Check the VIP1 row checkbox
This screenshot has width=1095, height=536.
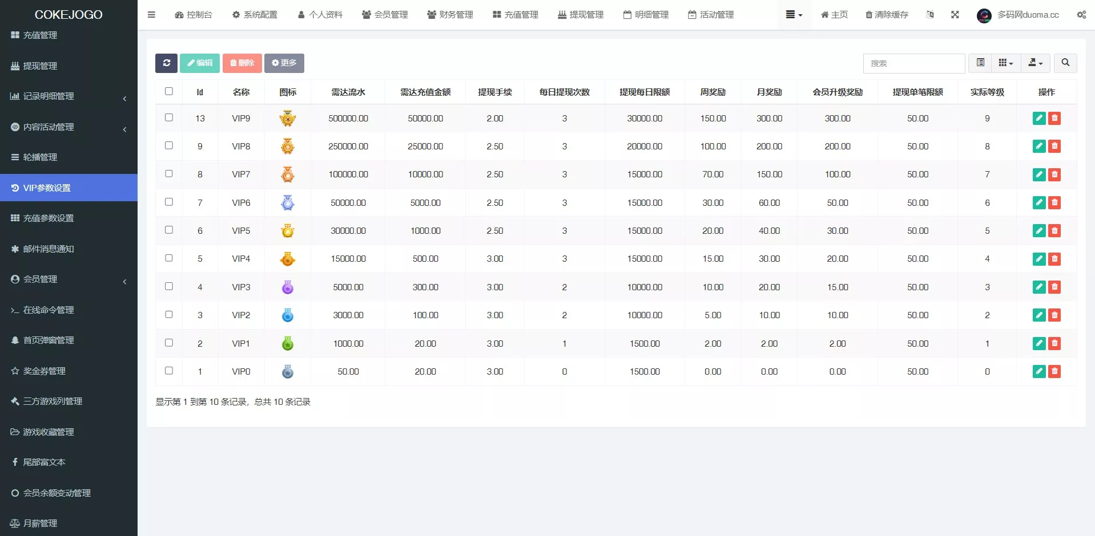pyautogui.click(x=168, y=343)
